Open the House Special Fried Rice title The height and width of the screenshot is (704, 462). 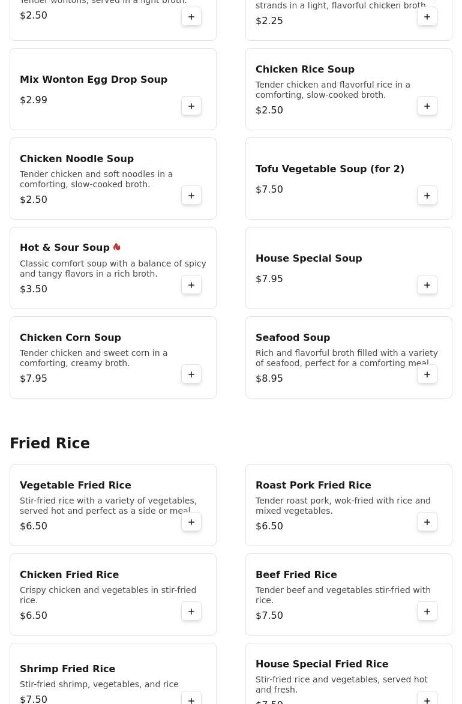tap(322, 664)
